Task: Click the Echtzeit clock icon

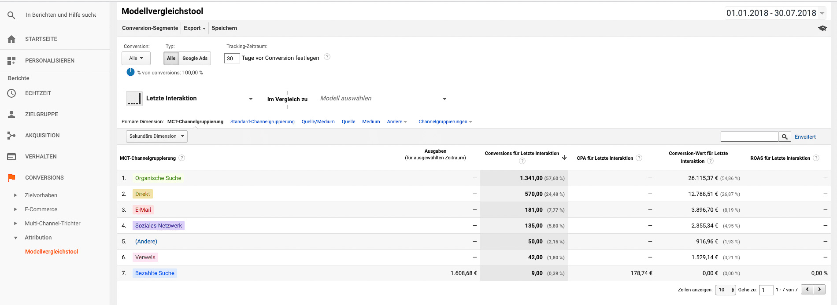Action: tap(11, 93)
